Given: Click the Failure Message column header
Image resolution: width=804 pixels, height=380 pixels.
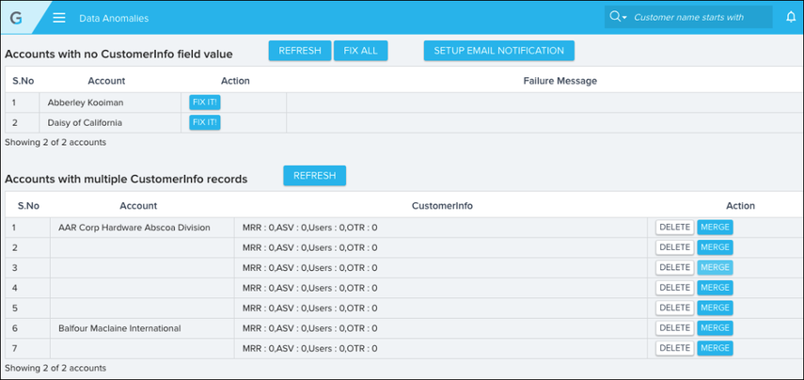Looking at the screenshot, I should click(560, 81).
